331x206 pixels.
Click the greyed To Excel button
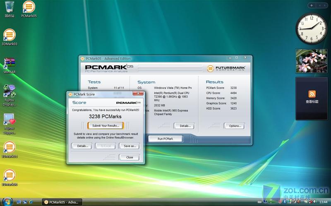click(106, 146)
